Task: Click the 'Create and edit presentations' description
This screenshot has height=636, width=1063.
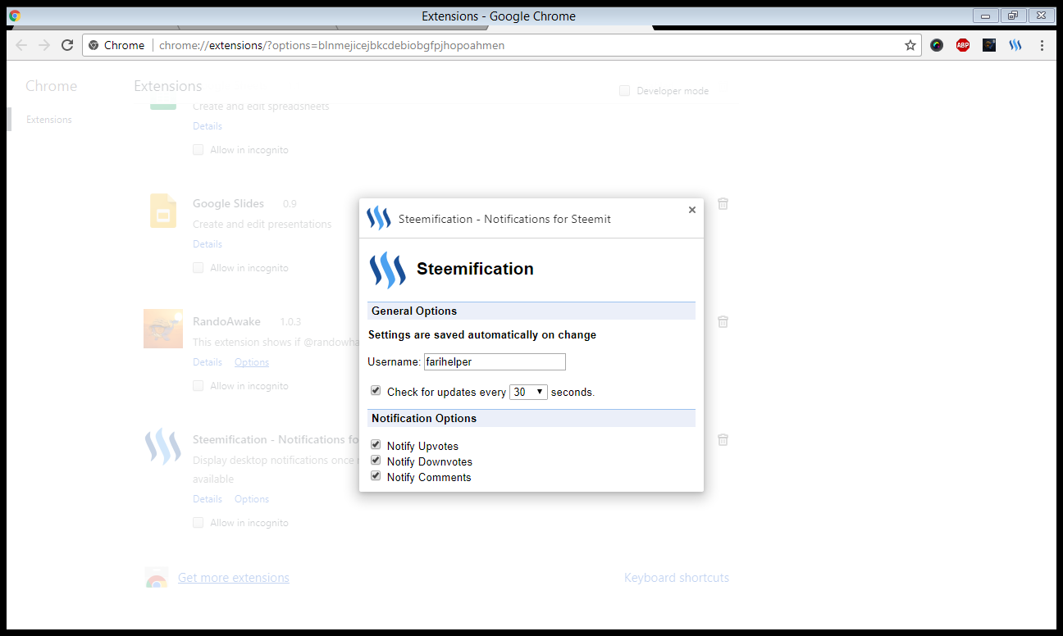Action: pyautogui.click(x=262, y=224)
